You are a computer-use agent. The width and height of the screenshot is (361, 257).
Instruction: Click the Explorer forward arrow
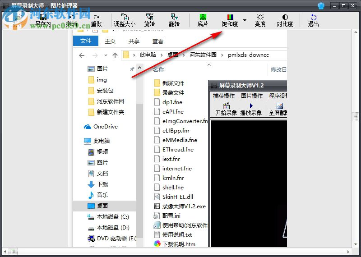pos(95,55)
